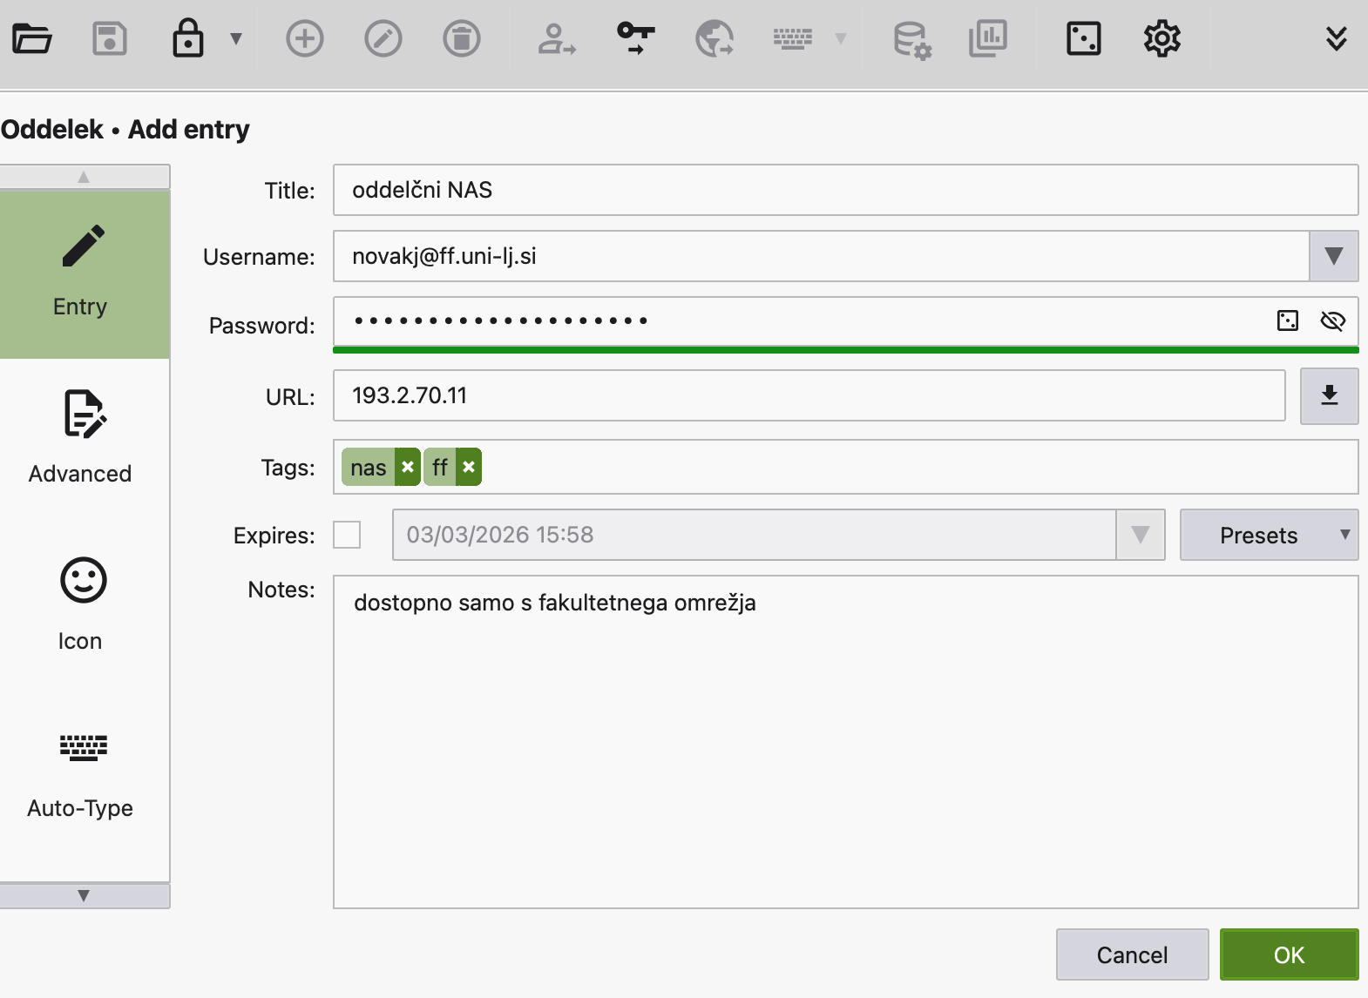
Task: Copy username via person-arrow toolbar icon
Action: tap(557, 38)
